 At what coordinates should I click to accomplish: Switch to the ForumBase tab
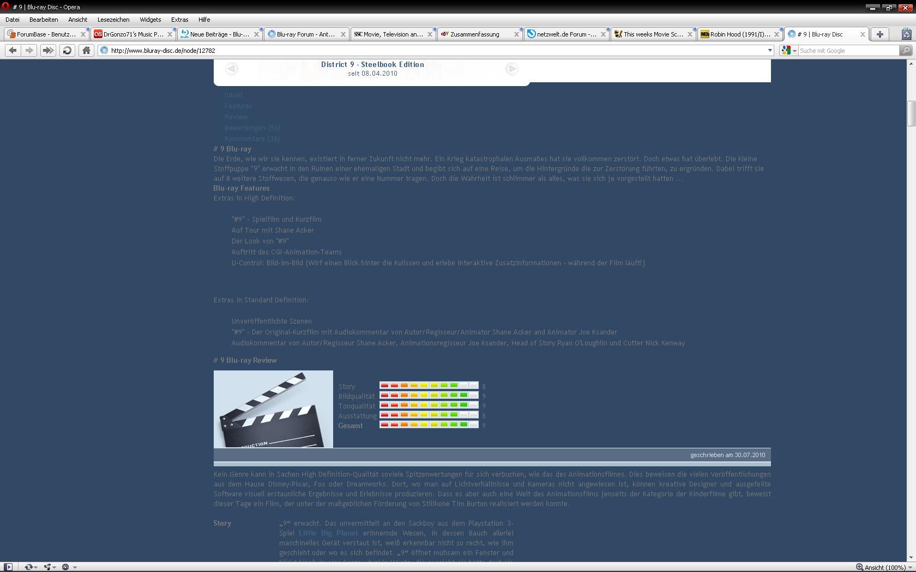pyautogui.click(x=46, y=34)
